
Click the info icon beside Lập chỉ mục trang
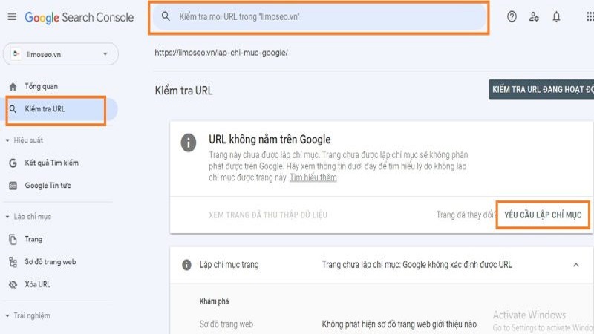pyautogui.click(x=187, y=265)
